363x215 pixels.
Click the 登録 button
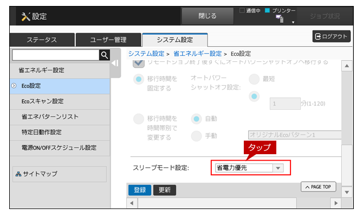point(140,190)
